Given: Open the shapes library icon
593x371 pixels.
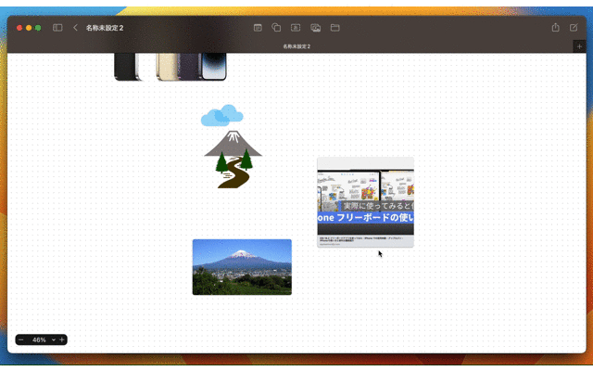Looking at the screenshot, I should (x=276, y=27).
